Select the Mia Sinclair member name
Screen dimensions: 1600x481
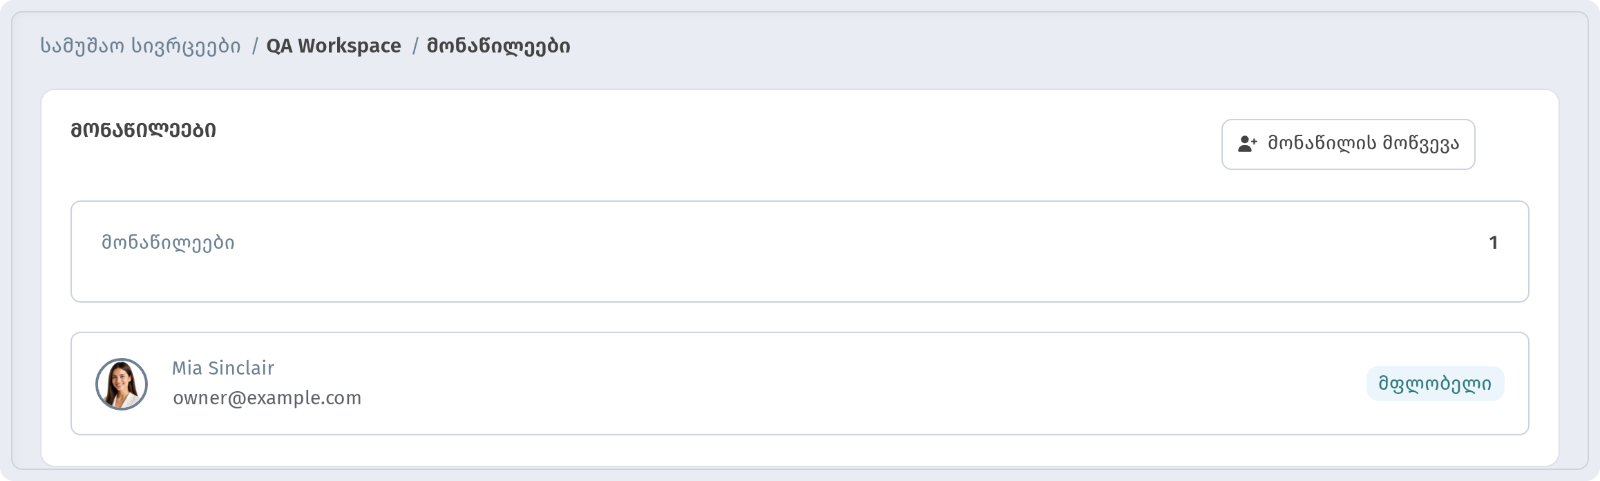pos(223,368)
